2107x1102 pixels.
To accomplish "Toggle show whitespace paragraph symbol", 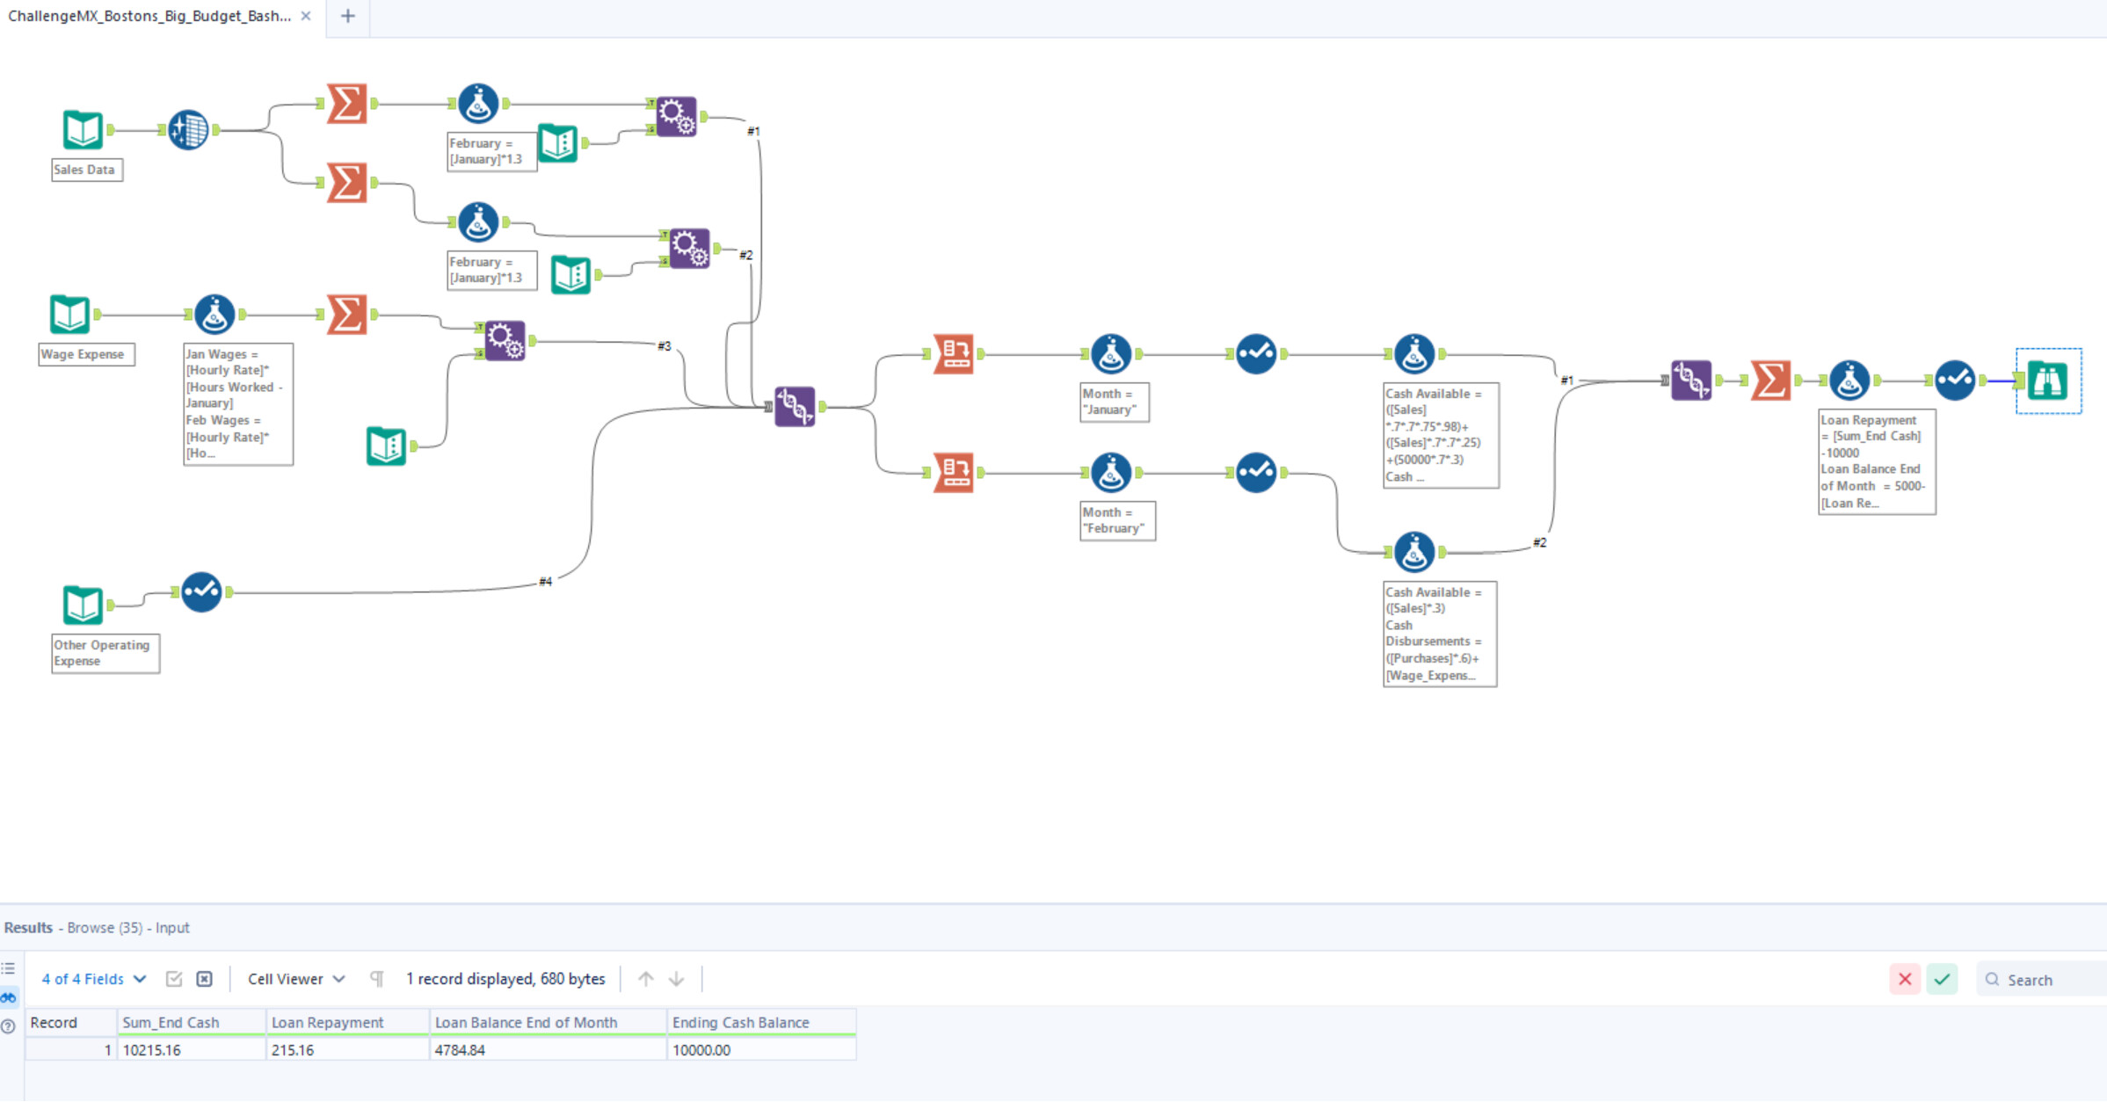I will [x=377, y=979].
